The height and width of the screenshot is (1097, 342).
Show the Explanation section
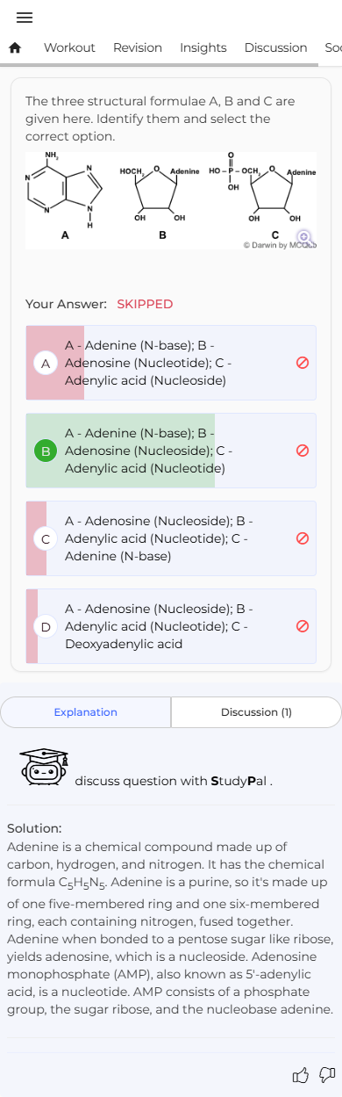[86, 712]
